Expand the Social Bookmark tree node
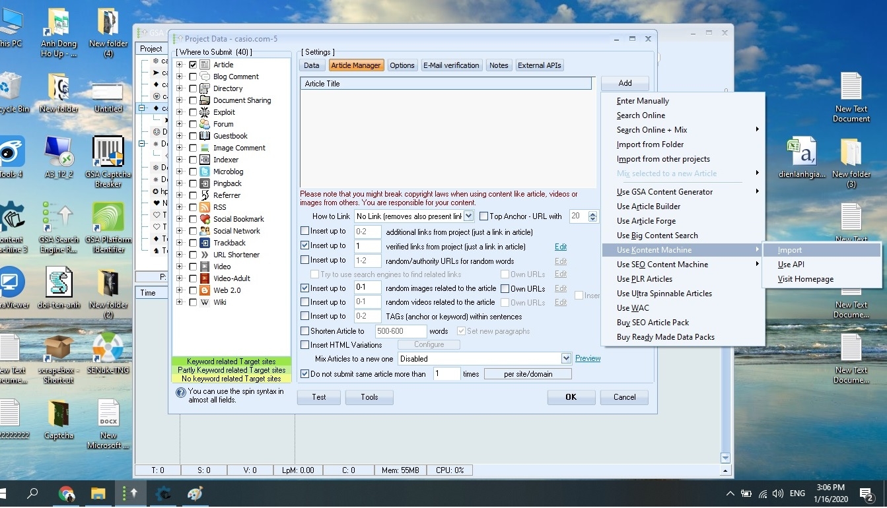Image resolution: width=887 pixels, height=508 pixels. [x=180, y=219]
